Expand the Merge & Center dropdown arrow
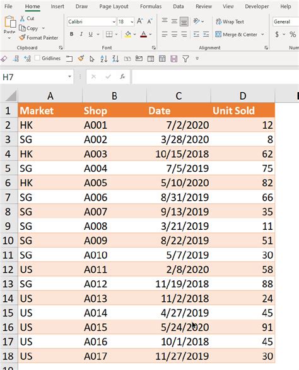The height and width of the screenshot is (370, 299). 262,35
